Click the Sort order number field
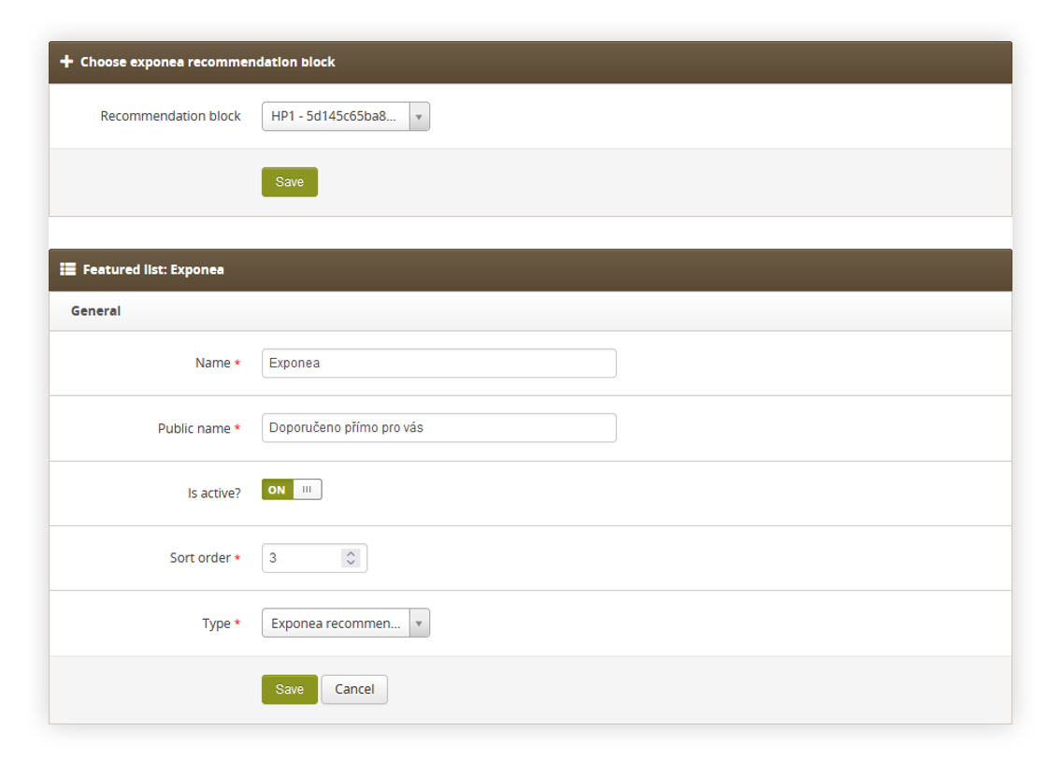 click(x=314, y=558)
